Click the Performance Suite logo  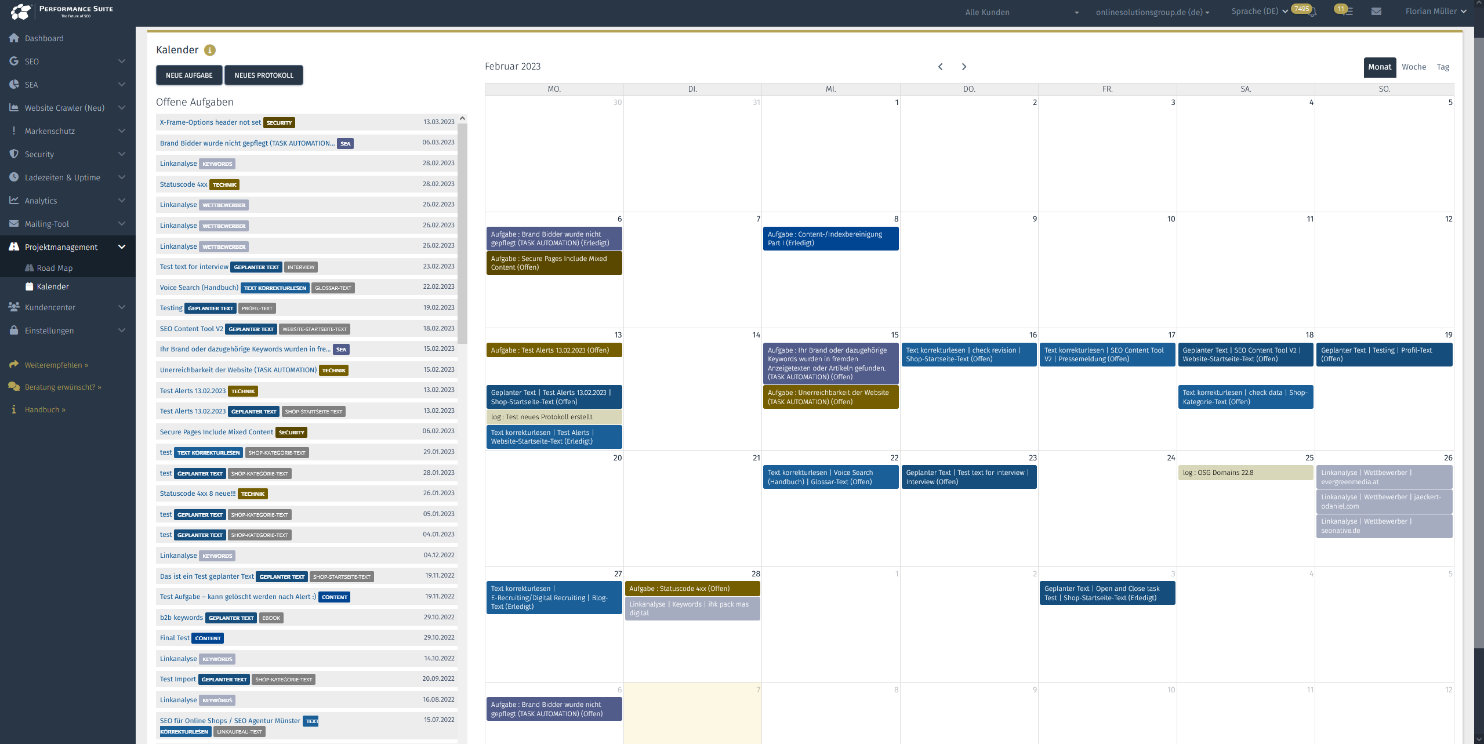coord(61,12)
